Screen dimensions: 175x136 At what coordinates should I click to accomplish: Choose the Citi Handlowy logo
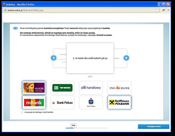point(91,88)
